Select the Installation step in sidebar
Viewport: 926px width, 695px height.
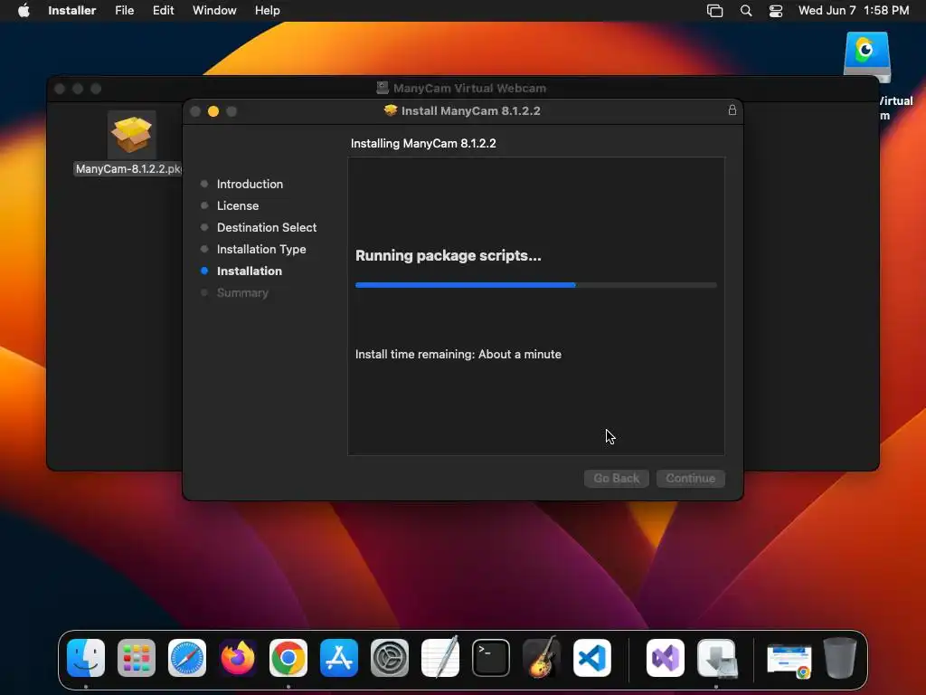tap(250, 271)
